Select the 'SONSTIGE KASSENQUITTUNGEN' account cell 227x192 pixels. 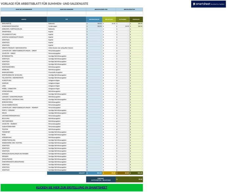coord(24,37)
